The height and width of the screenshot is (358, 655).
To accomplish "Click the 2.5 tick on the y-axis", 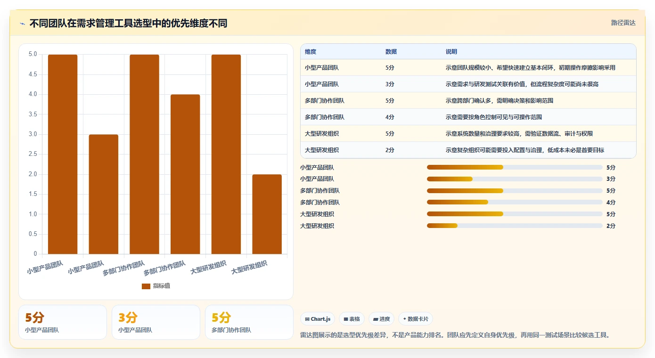I will 33,154.
